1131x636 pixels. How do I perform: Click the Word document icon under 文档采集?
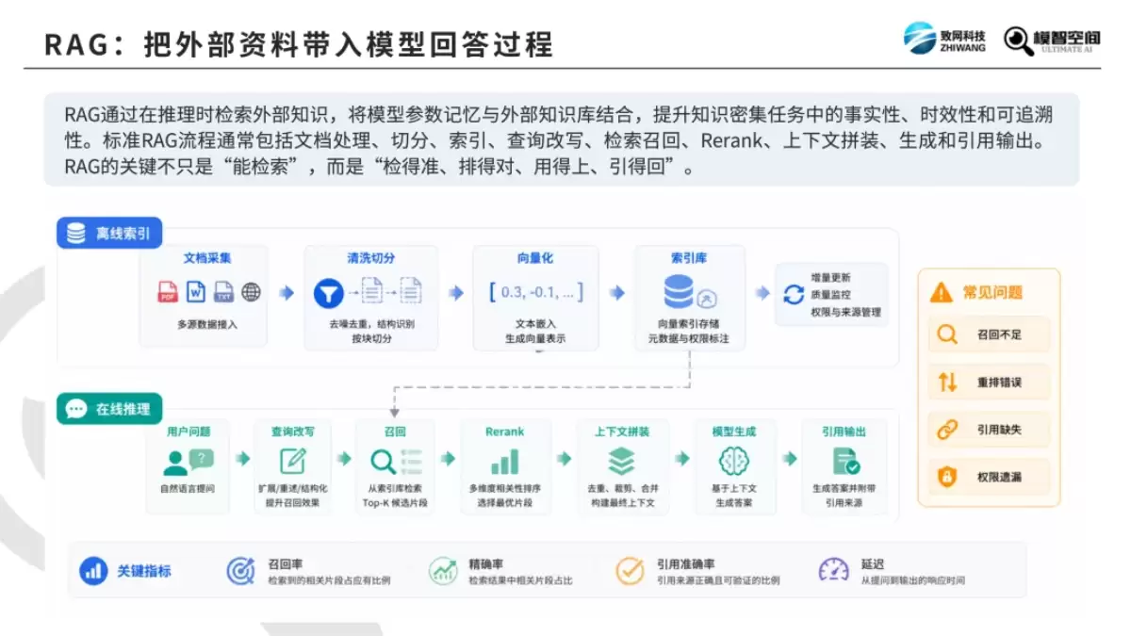196,292
